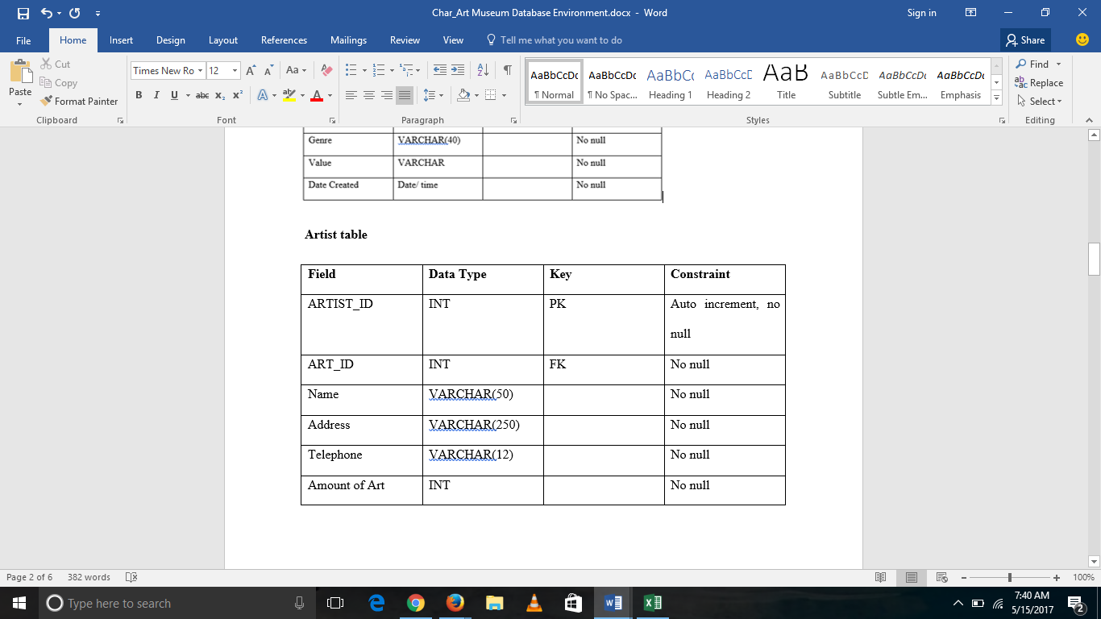Show paragraph marks with the pilcrow icon
The width and height of the screenshot is (1101, 619).
coord(507,70)
